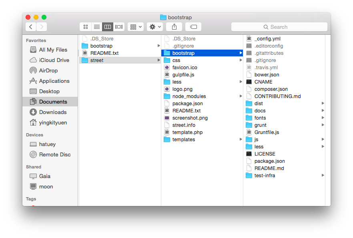The image size is (353, 238).
Task: Click the Share toolbar button
Action: 174,27
